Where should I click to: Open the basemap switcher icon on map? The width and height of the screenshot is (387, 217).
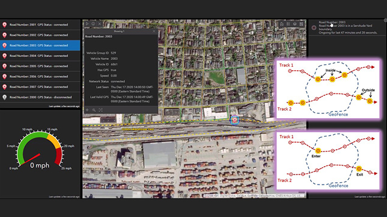(x=294, y=24)
